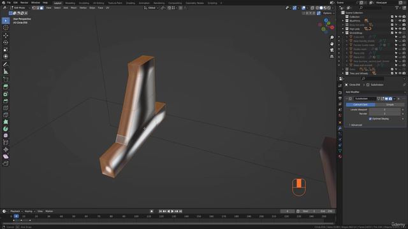Image resolution: width=408 pixels, height=229 pixels.
Task: Enable face select mode
Action: pos(41,8)
